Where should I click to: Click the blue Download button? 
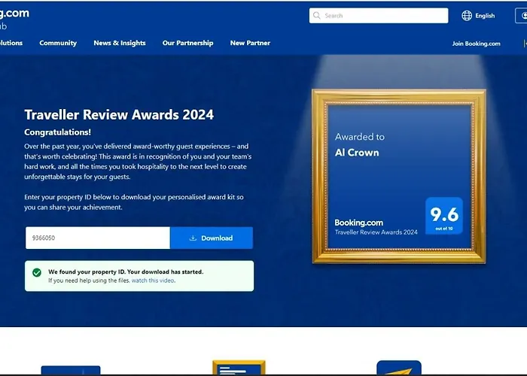[212, 238]
